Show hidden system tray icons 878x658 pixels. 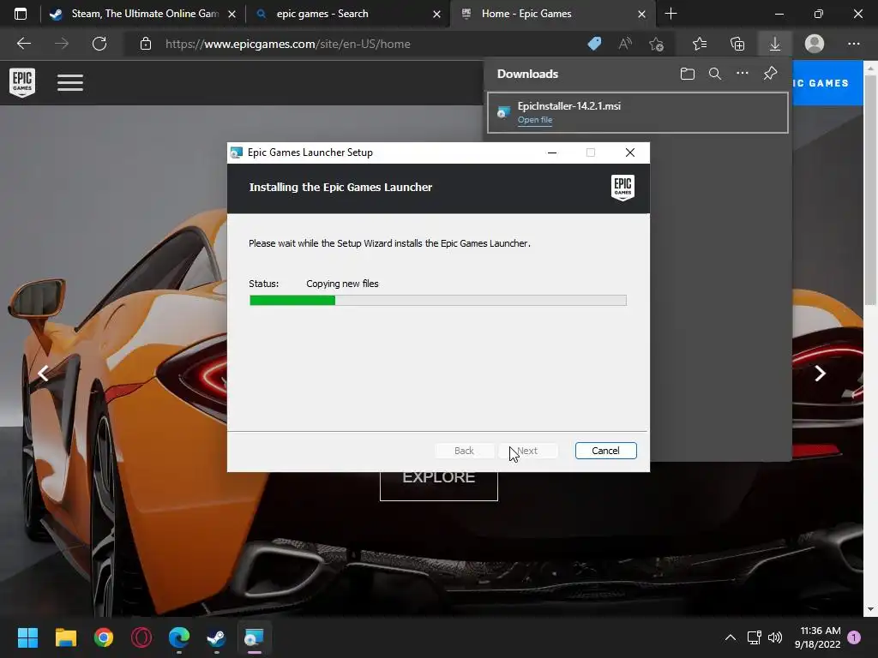(x=731, y=637)
